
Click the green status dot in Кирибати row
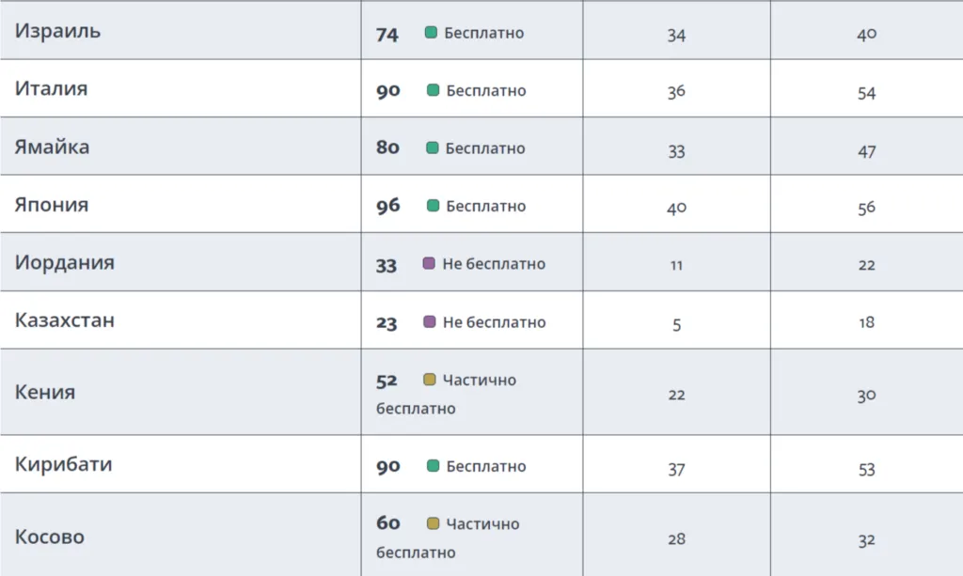tap(433, 466)
